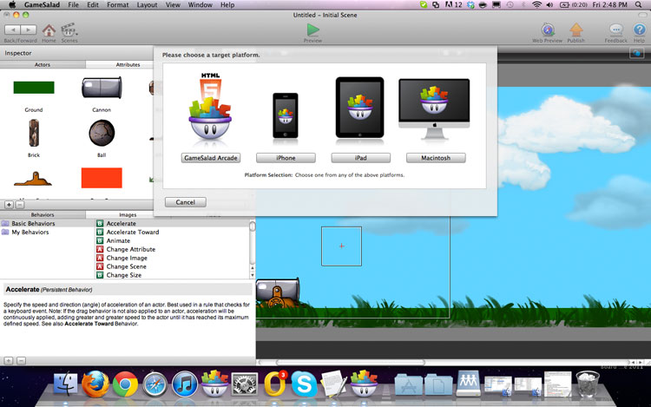Open the Layout menu
Screen dimensions: 651x407
click(x=147, y=5)
